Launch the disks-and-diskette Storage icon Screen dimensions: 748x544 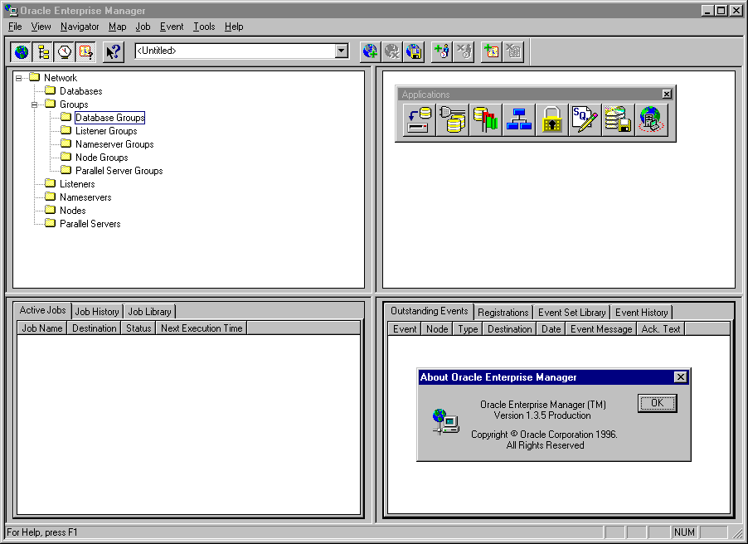619,119
